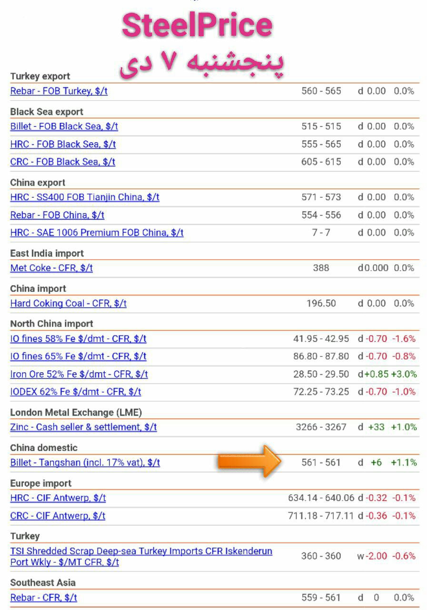Open the HRC - CIF Antwerp link
Screen dimensions: 427x610
pos(58,498)
